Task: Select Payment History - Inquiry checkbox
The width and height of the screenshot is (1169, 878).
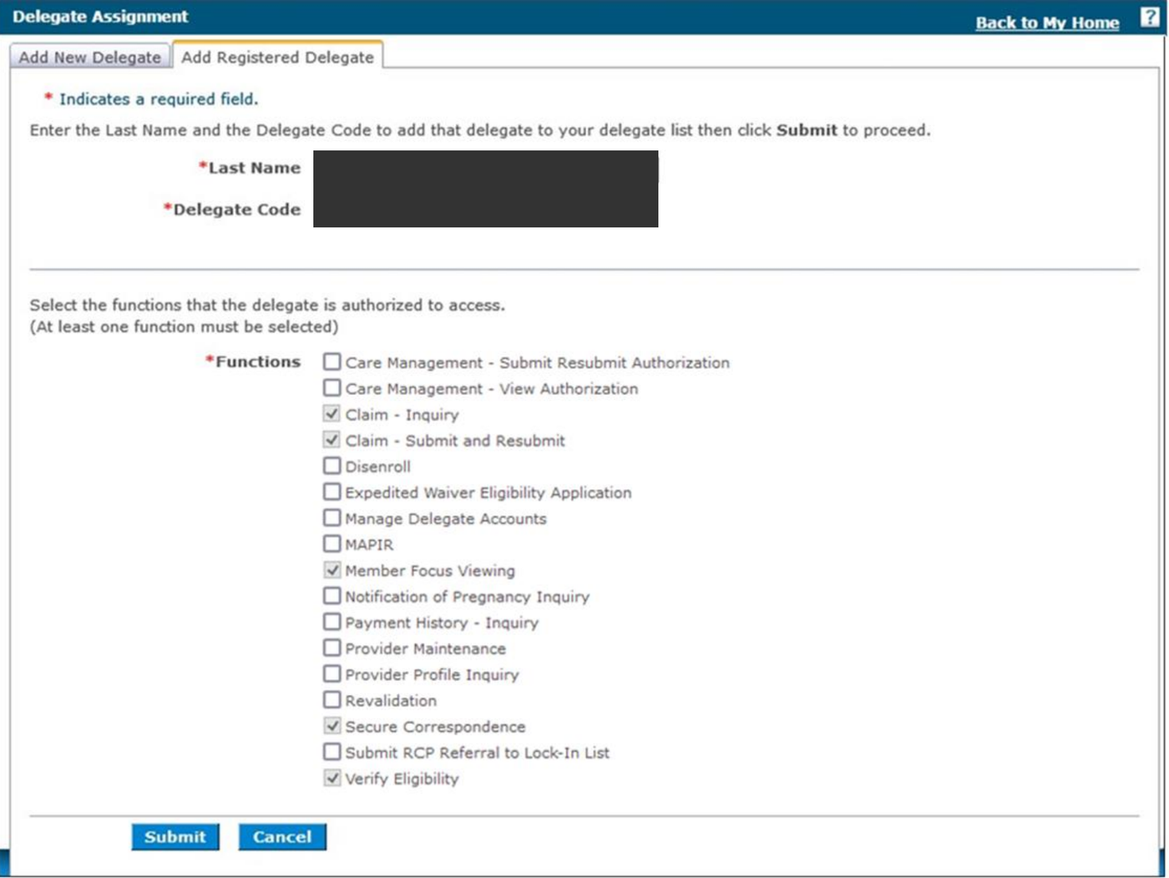Action: click(x=332, y=621)
